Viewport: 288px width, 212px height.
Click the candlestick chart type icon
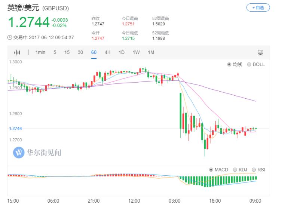(x=17, y=52)
